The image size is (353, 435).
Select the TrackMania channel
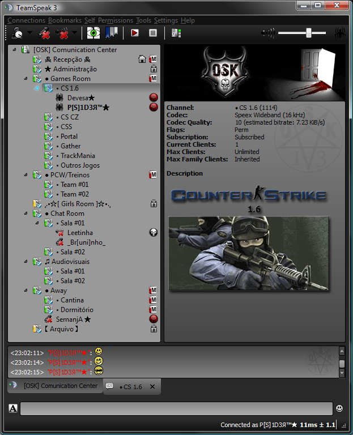click(x=75, y=156)
